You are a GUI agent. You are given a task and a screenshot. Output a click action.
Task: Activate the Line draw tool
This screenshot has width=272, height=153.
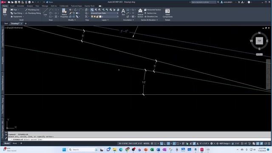[45, 12]
